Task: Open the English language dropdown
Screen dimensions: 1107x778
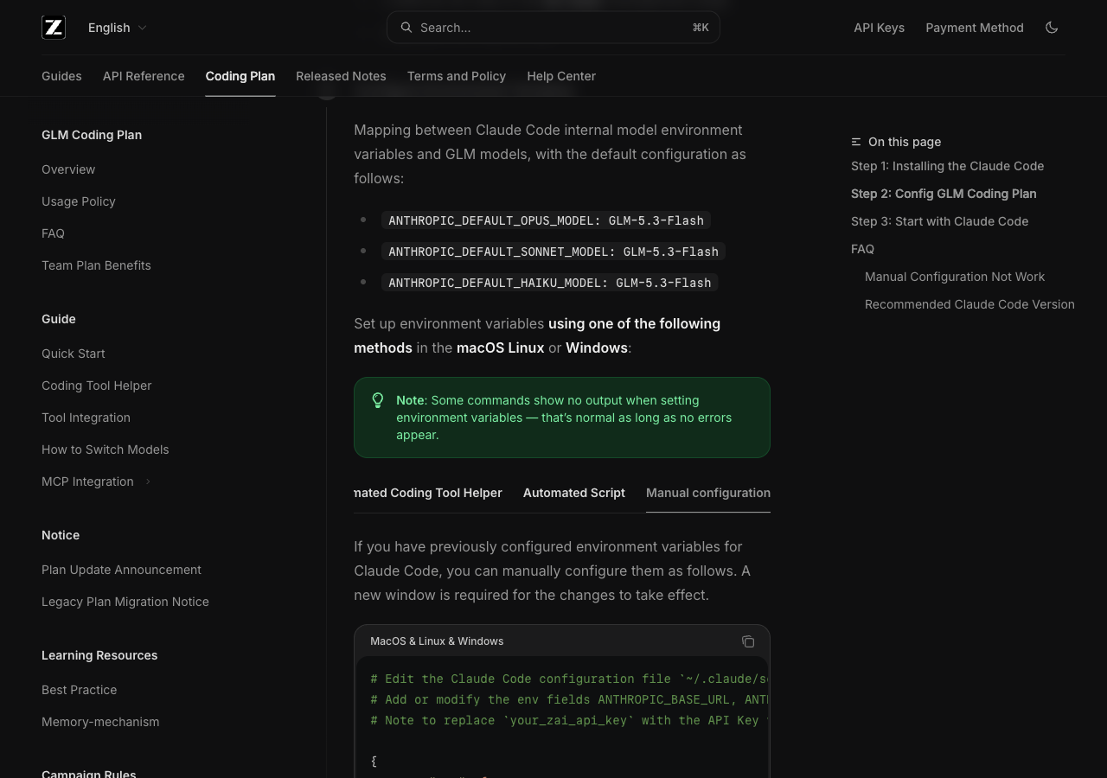Action: coord(118,28)
